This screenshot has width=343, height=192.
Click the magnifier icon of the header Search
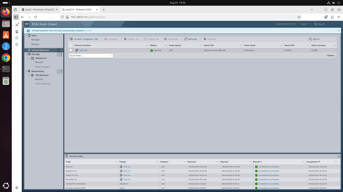pos(316,24)
